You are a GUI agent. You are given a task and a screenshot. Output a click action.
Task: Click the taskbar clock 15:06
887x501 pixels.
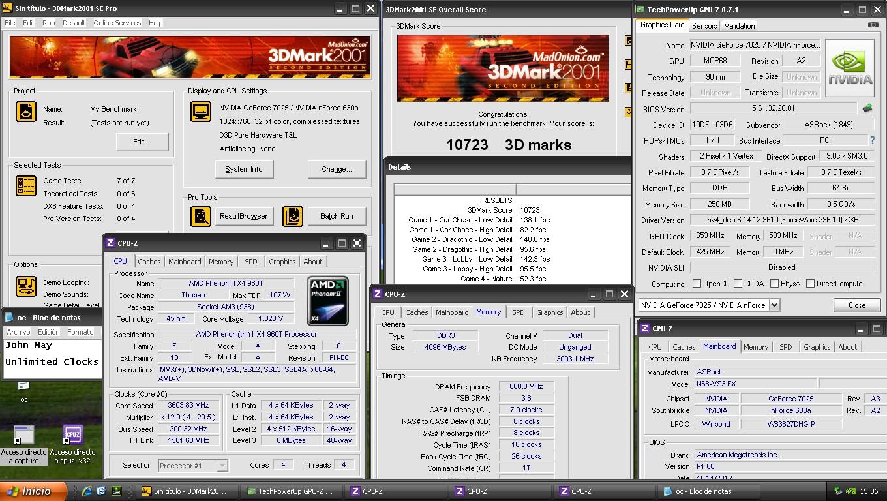click(x=869, y=491)
